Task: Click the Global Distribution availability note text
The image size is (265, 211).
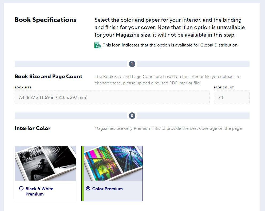Action: click(x=170, y=45)
